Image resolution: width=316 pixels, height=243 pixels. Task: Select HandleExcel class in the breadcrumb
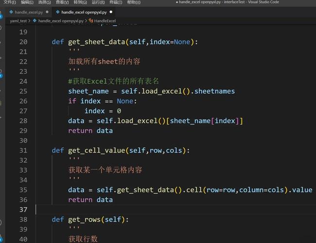tap(105, 21)
